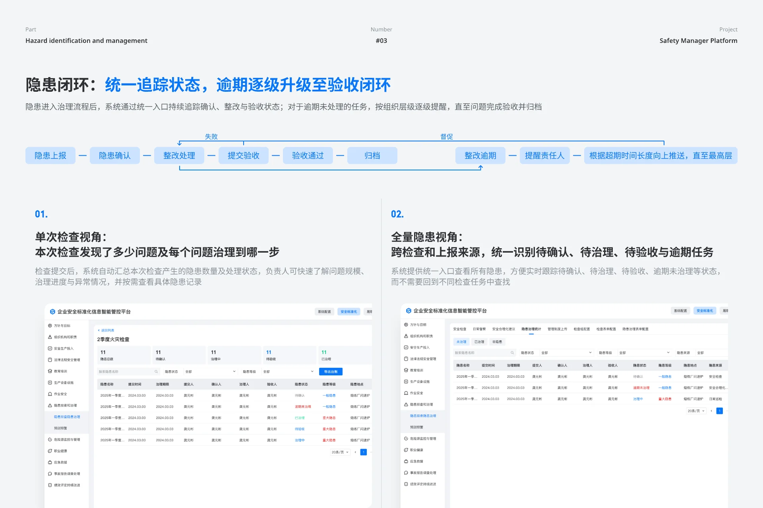Click the 教育培训 icon in mockup 02 sidebar
Viewport: 763px width, 508px height.
pyautogui.click(x=406, y=370)
